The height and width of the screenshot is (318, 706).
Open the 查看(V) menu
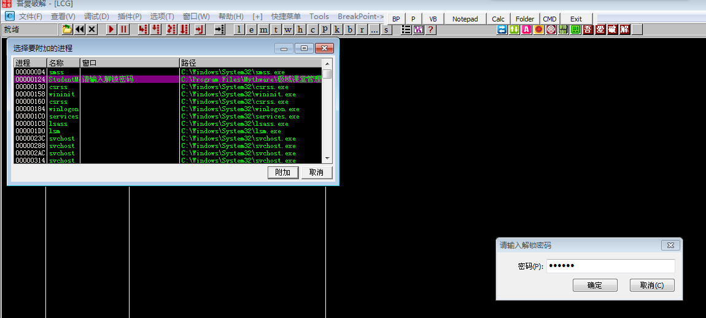click(x=63, y=16)
